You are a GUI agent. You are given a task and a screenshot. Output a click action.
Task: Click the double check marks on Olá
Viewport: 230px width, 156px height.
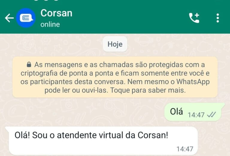(211, 115)
